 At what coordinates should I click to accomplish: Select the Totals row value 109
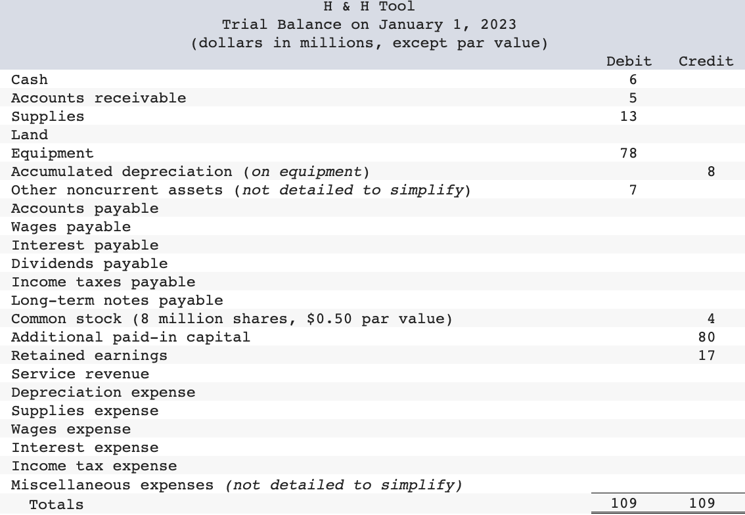pyautogui.click(x=623, y=503)
